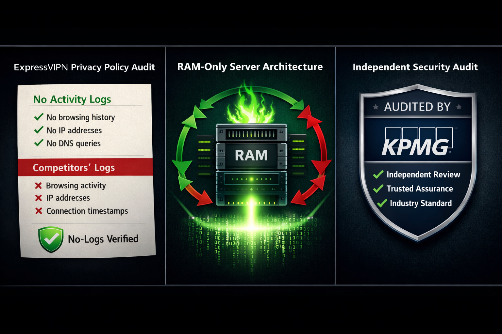
Task: Click the No browsing history text
Action: (x=81, y=117)
